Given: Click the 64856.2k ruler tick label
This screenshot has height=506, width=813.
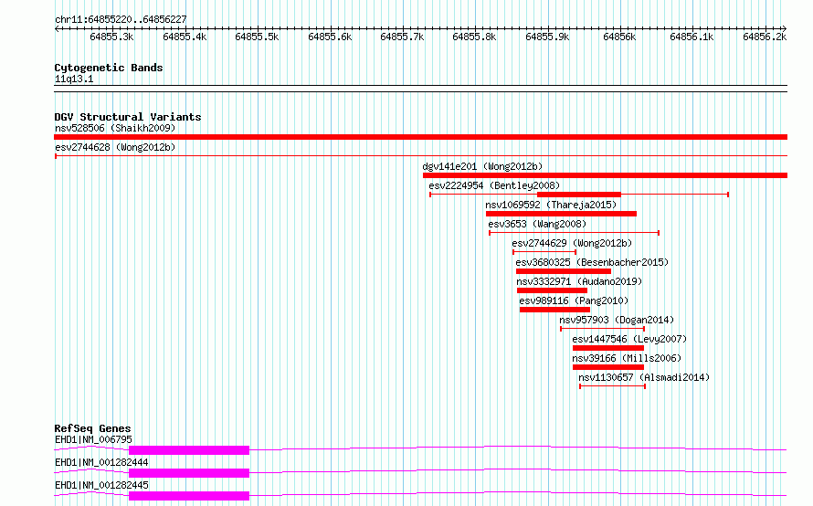Looking at the screenshot, I should [x=765, y=37].
